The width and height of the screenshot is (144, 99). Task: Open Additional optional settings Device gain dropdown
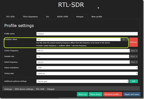(82, 81)
